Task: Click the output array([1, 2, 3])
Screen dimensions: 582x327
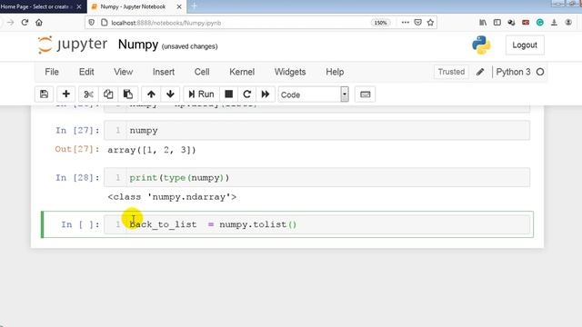Action: click(152, 150)
